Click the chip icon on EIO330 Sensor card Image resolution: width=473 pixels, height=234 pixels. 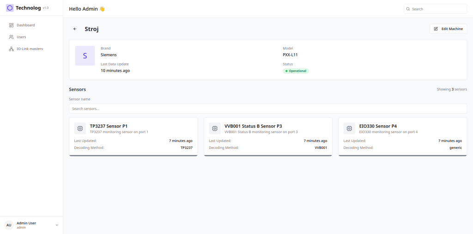tap(349, 129)
